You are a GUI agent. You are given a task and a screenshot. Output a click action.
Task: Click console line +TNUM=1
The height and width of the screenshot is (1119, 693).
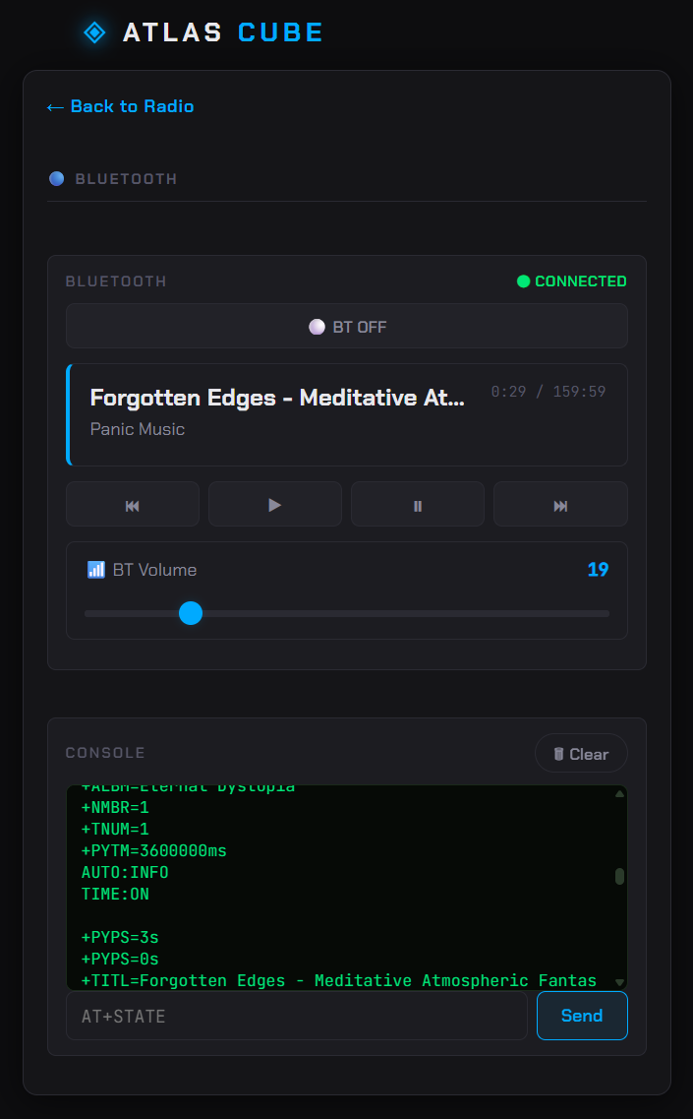[x=115, y=829]
